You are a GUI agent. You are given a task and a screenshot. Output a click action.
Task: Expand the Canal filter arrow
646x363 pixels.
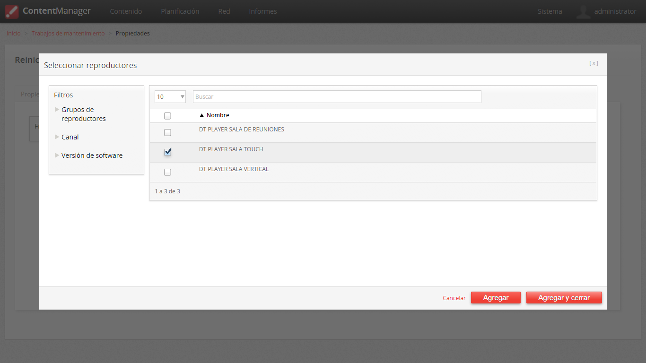click(57, 137)
